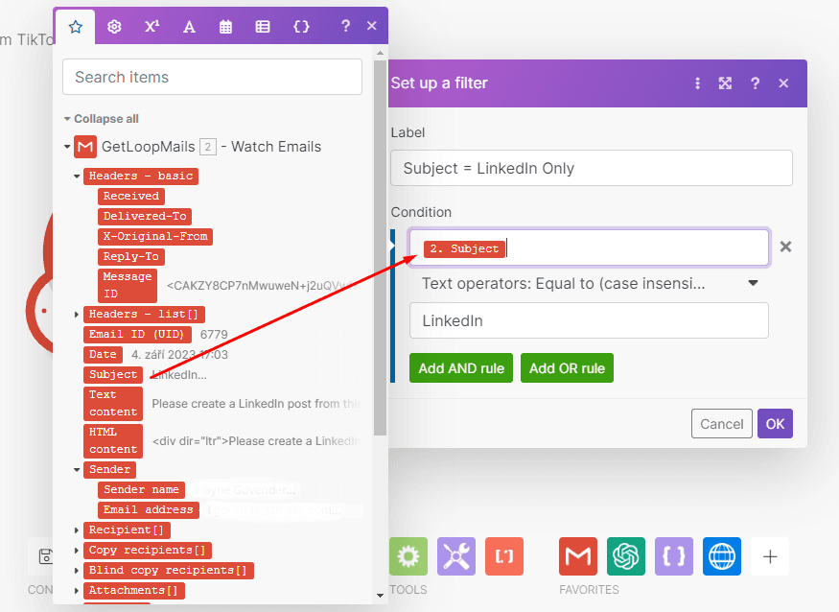Open text and binary functions tab
839x612 pixels.
(x=189, y=27)
